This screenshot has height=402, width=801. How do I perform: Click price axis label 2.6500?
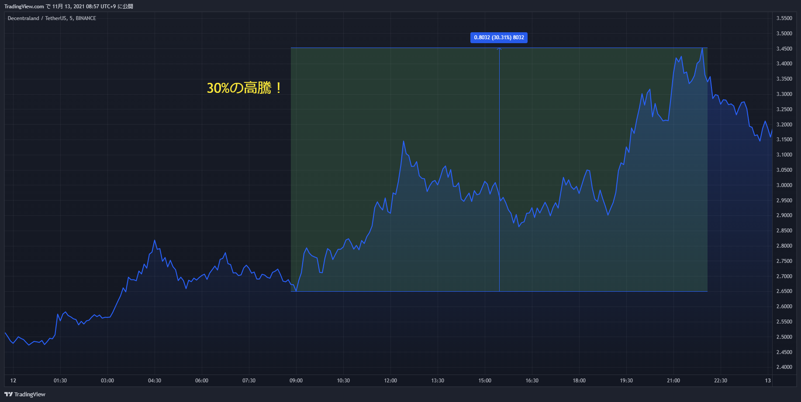784,291
